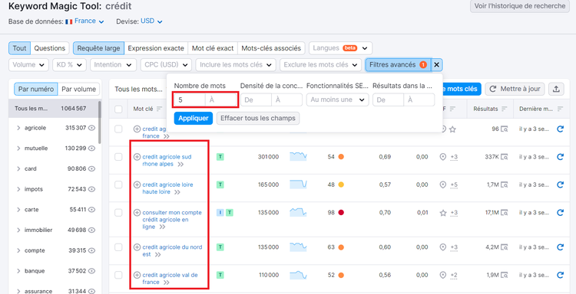This screenshot has height=294, width=576.
Task: Refresh the credit agricole du nord est row
Action: coord(560,247)
